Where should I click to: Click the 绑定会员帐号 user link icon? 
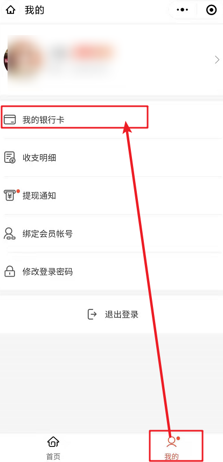pos(10,233)
